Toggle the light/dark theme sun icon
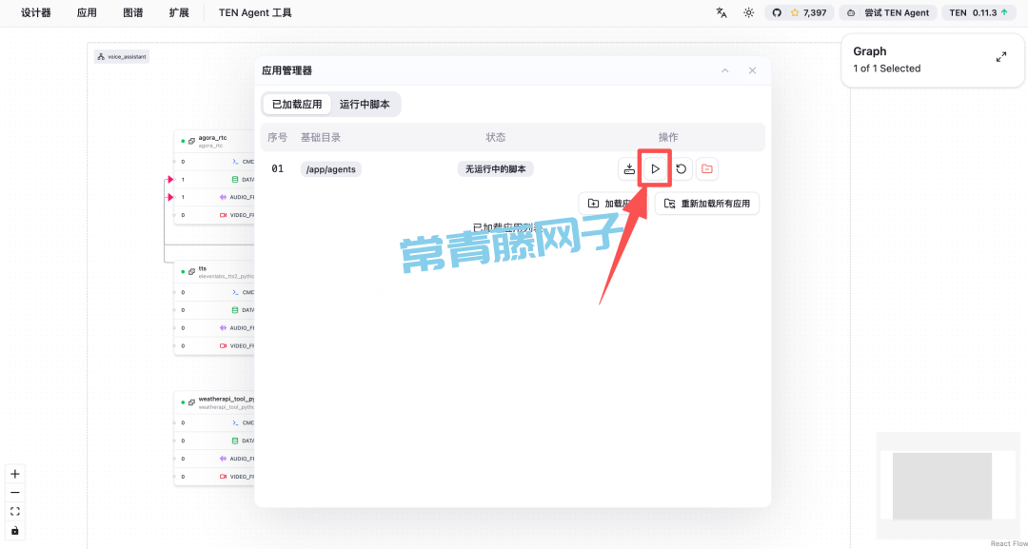Viewport: 1028px width, 549px height. tap(749, 12)
